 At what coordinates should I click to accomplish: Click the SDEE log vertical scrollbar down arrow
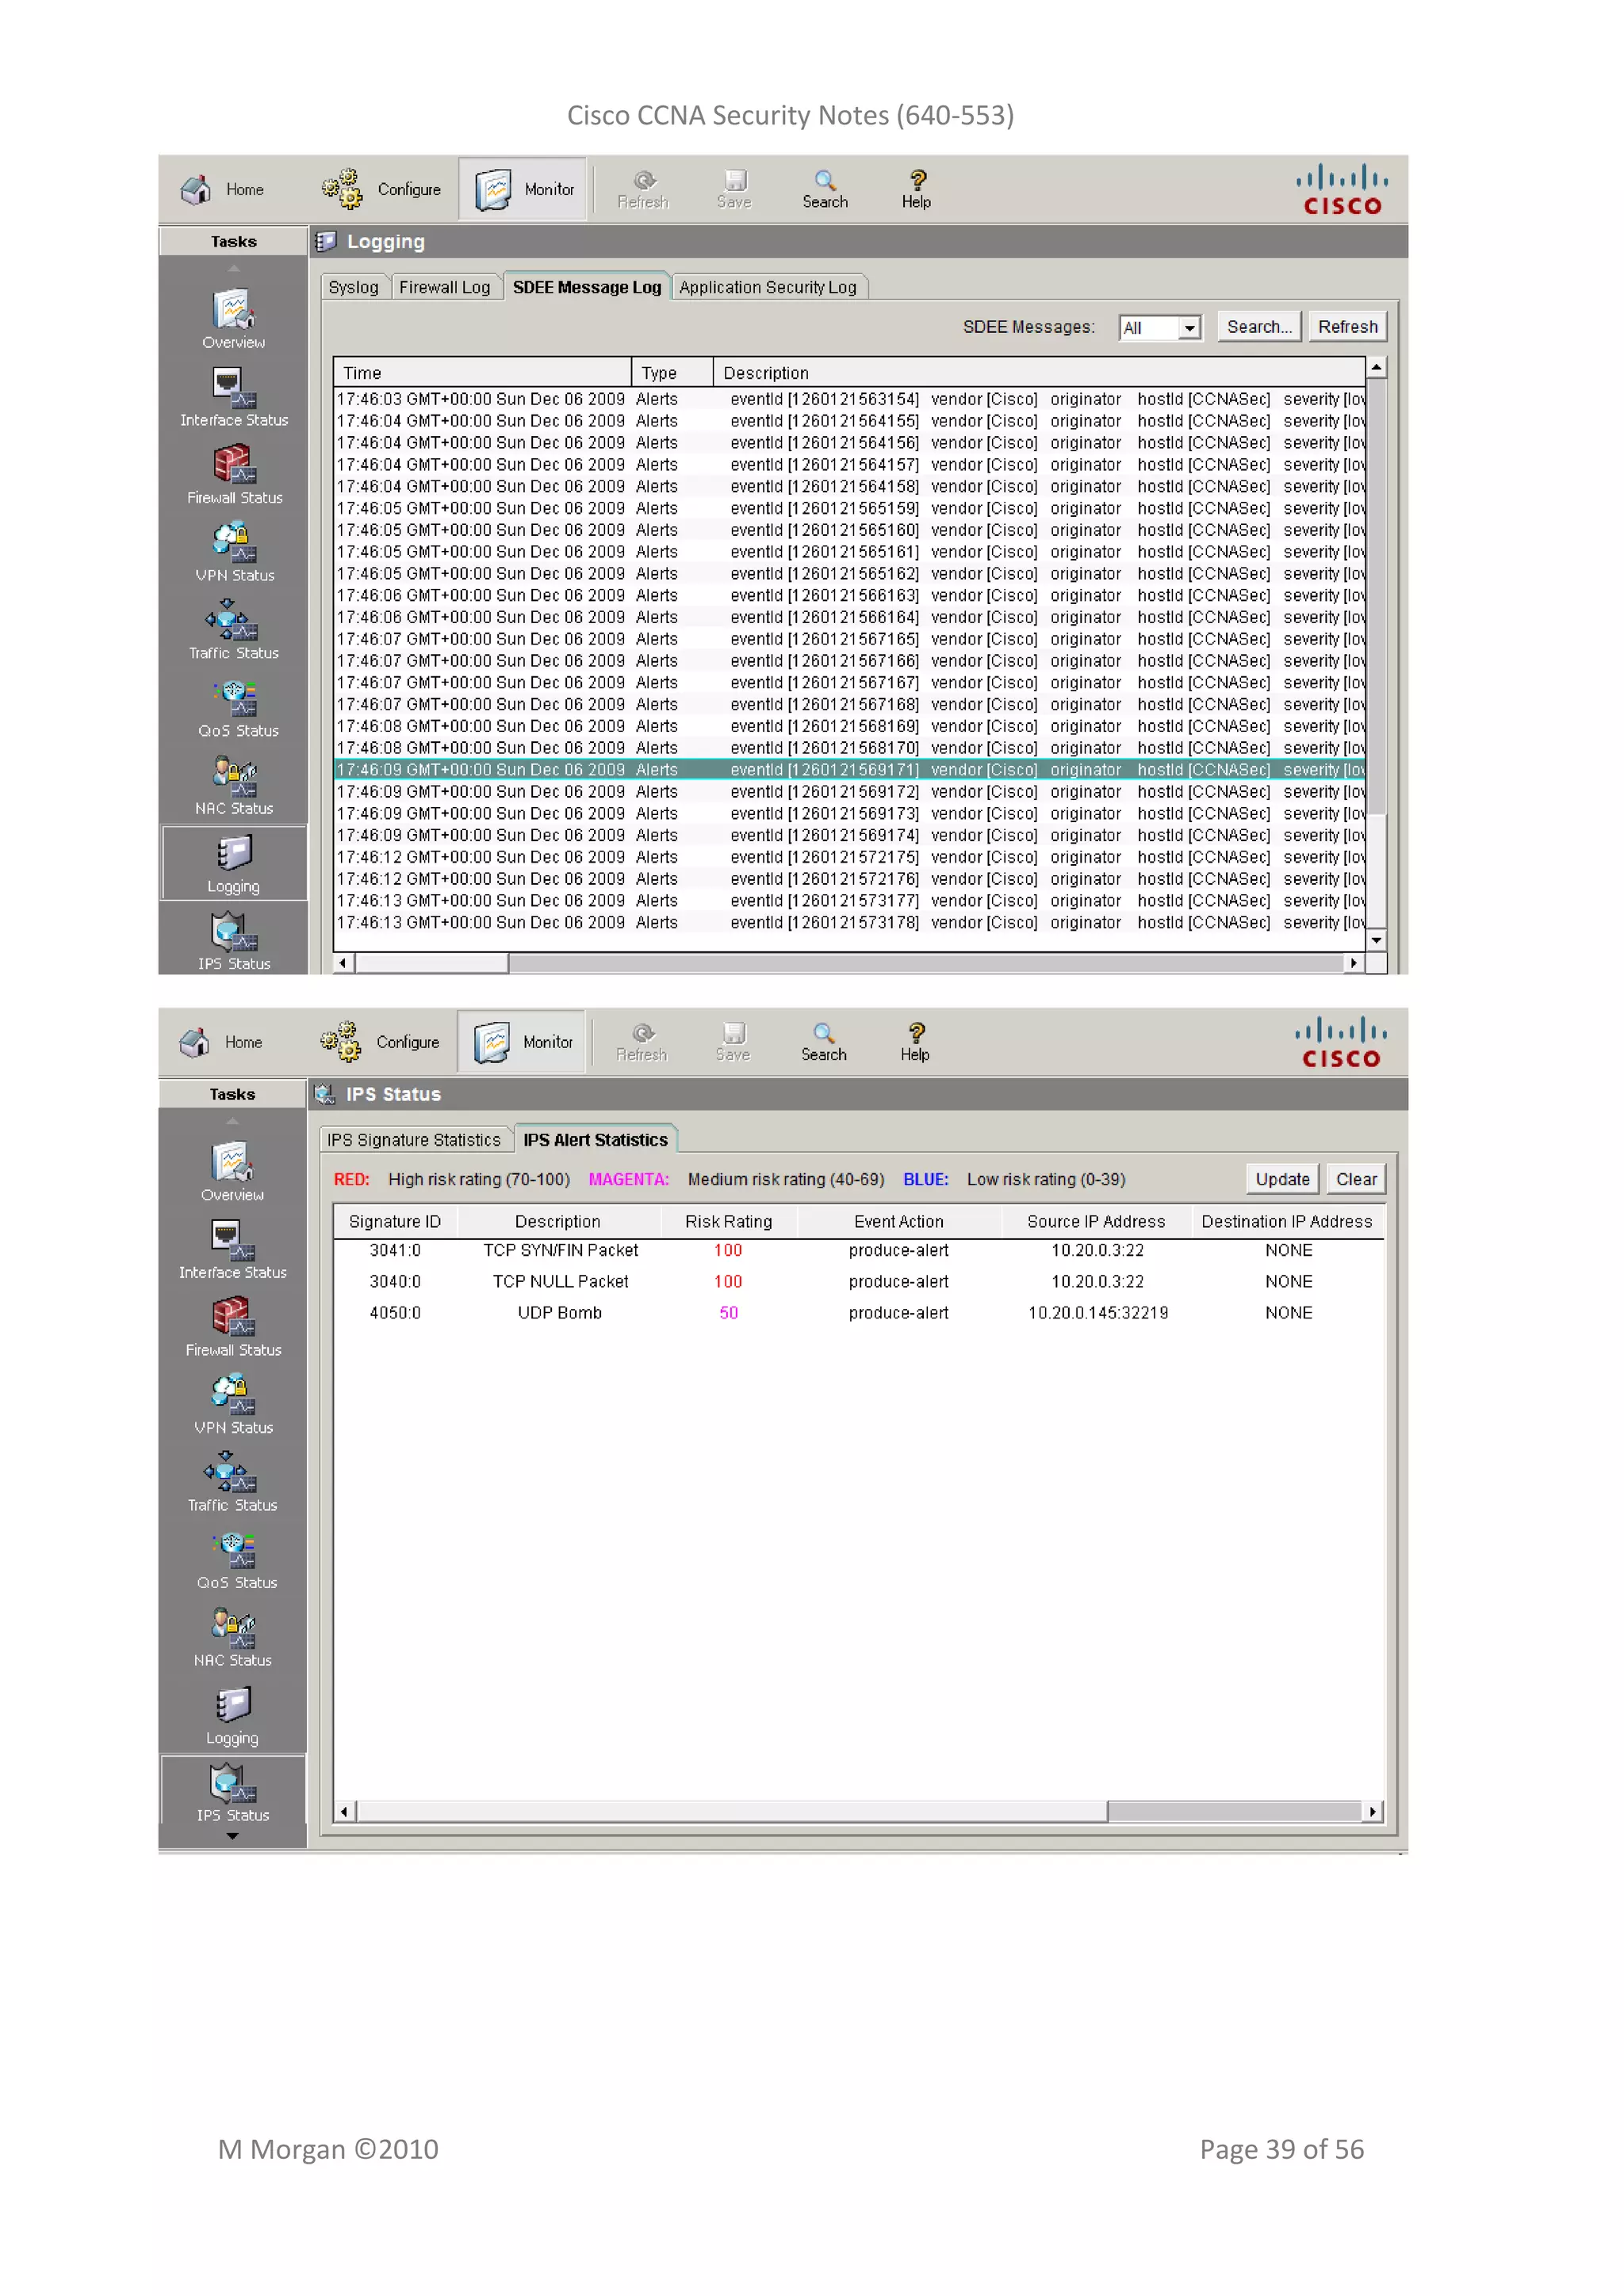pyautogui.click(x=1377, y=941)
